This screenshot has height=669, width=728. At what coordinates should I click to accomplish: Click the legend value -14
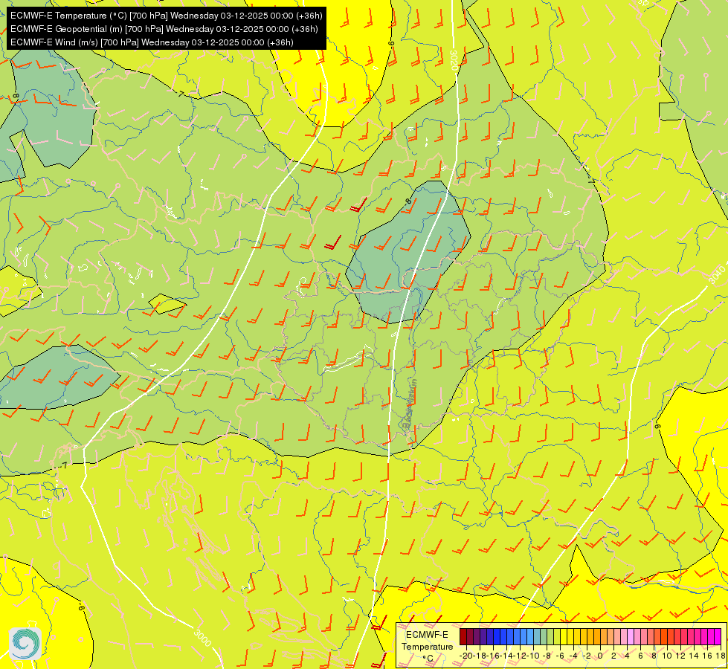click(x=506, y=656)
